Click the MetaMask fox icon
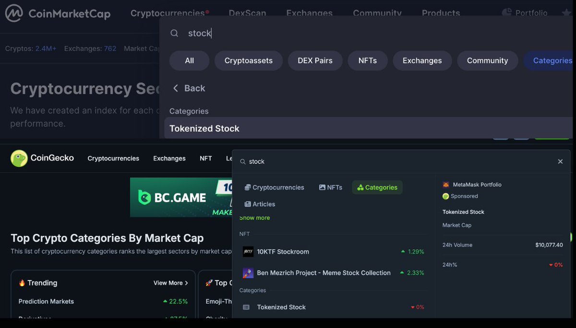 pyautogui.click(x=446, y=185)
